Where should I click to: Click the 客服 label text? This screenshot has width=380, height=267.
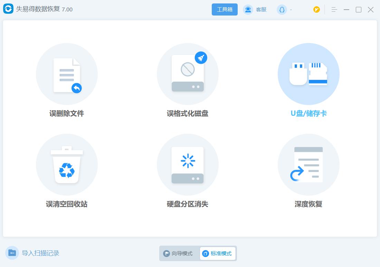[x=261, y=10]
